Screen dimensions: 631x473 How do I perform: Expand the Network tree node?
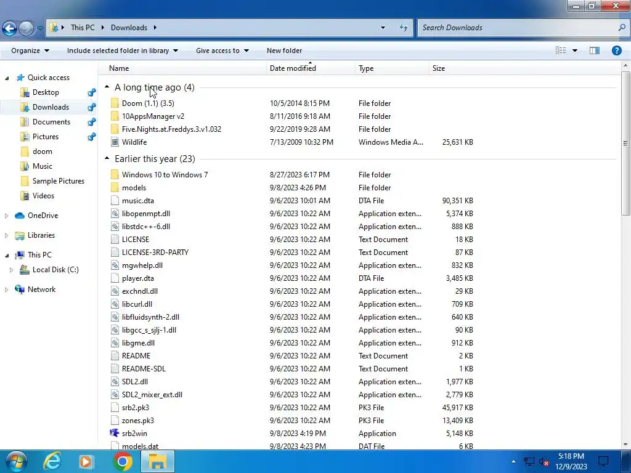click(x=6, y=289)
